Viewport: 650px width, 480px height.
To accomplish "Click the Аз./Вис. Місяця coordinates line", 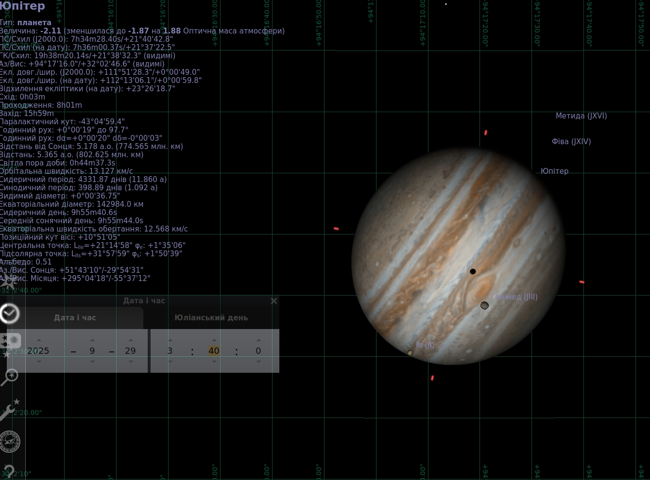I will [x=75, y=278].
